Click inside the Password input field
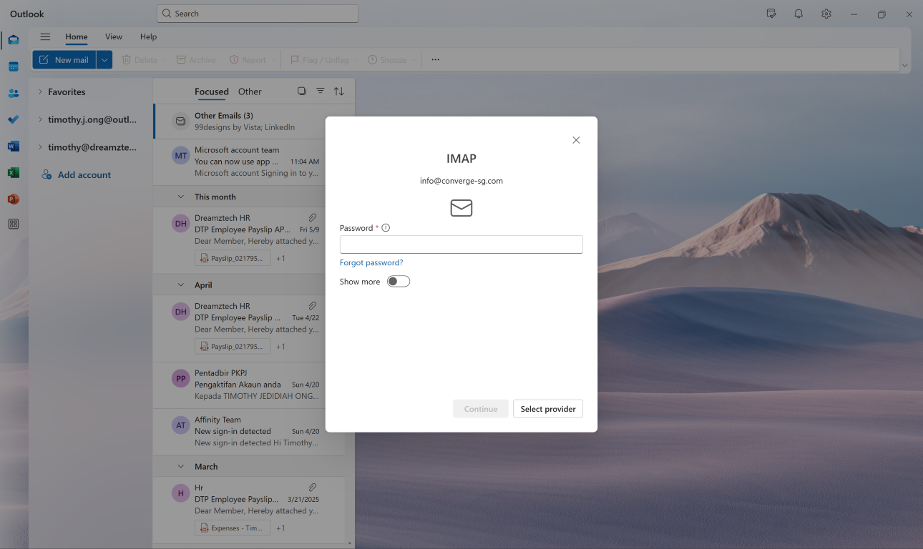The image size is (923, 549). pyautogui.click(x=461, y=244)
